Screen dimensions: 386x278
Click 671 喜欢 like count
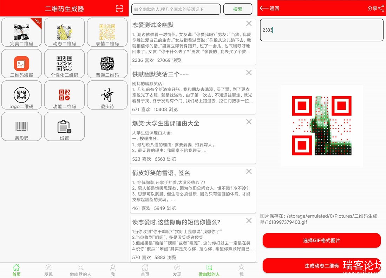point(141,110)
